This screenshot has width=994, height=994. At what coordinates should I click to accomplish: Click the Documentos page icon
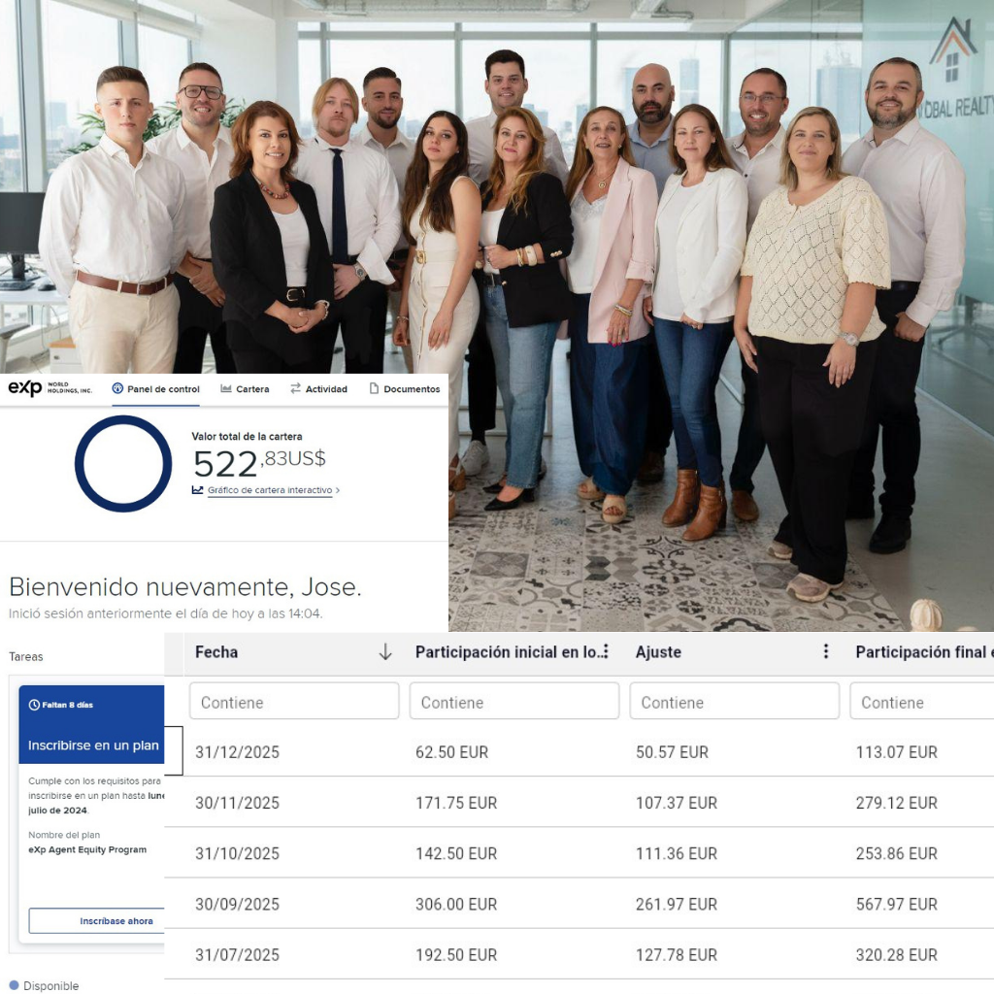374,389
